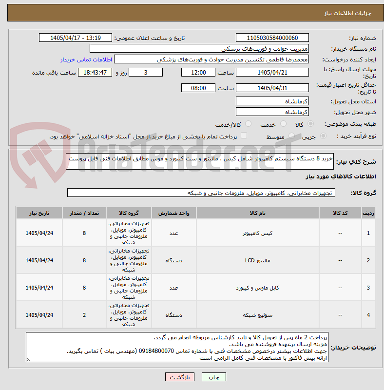The width and height of the screenshot is (384, 390).
Task: Click the response deadline date 1405/04/21
Action: (x=272, y=72)
